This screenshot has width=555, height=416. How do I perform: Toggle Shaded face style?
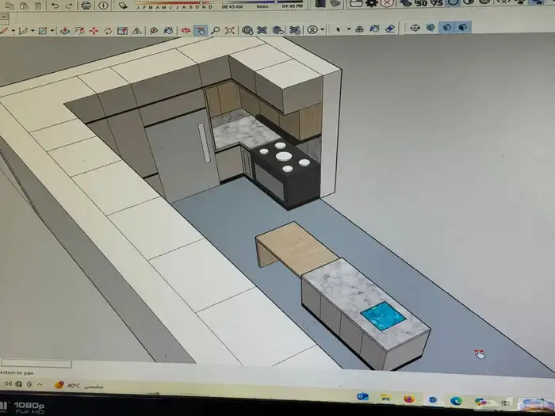tap(446, 27)
